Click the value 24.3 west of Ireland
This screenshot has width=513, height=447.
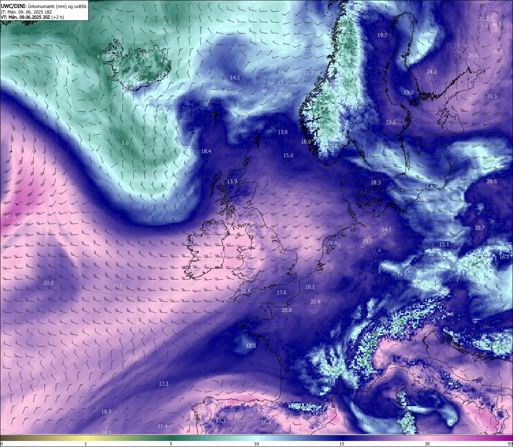pyautogui.click(x=117, y=286)
